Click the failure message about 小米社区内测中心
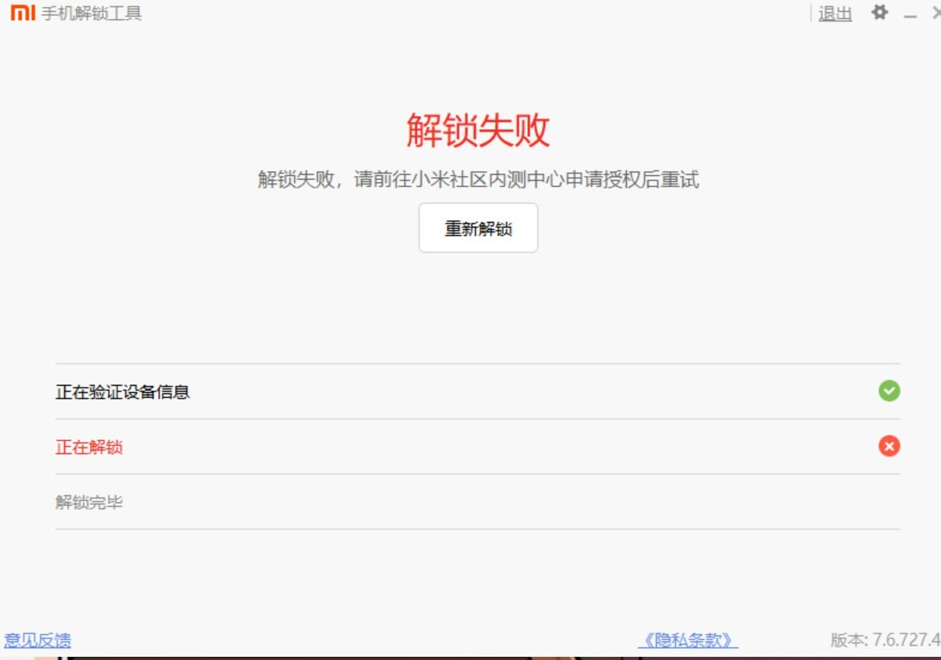This screenshot has width=941, height=660. tap(478, 180)
